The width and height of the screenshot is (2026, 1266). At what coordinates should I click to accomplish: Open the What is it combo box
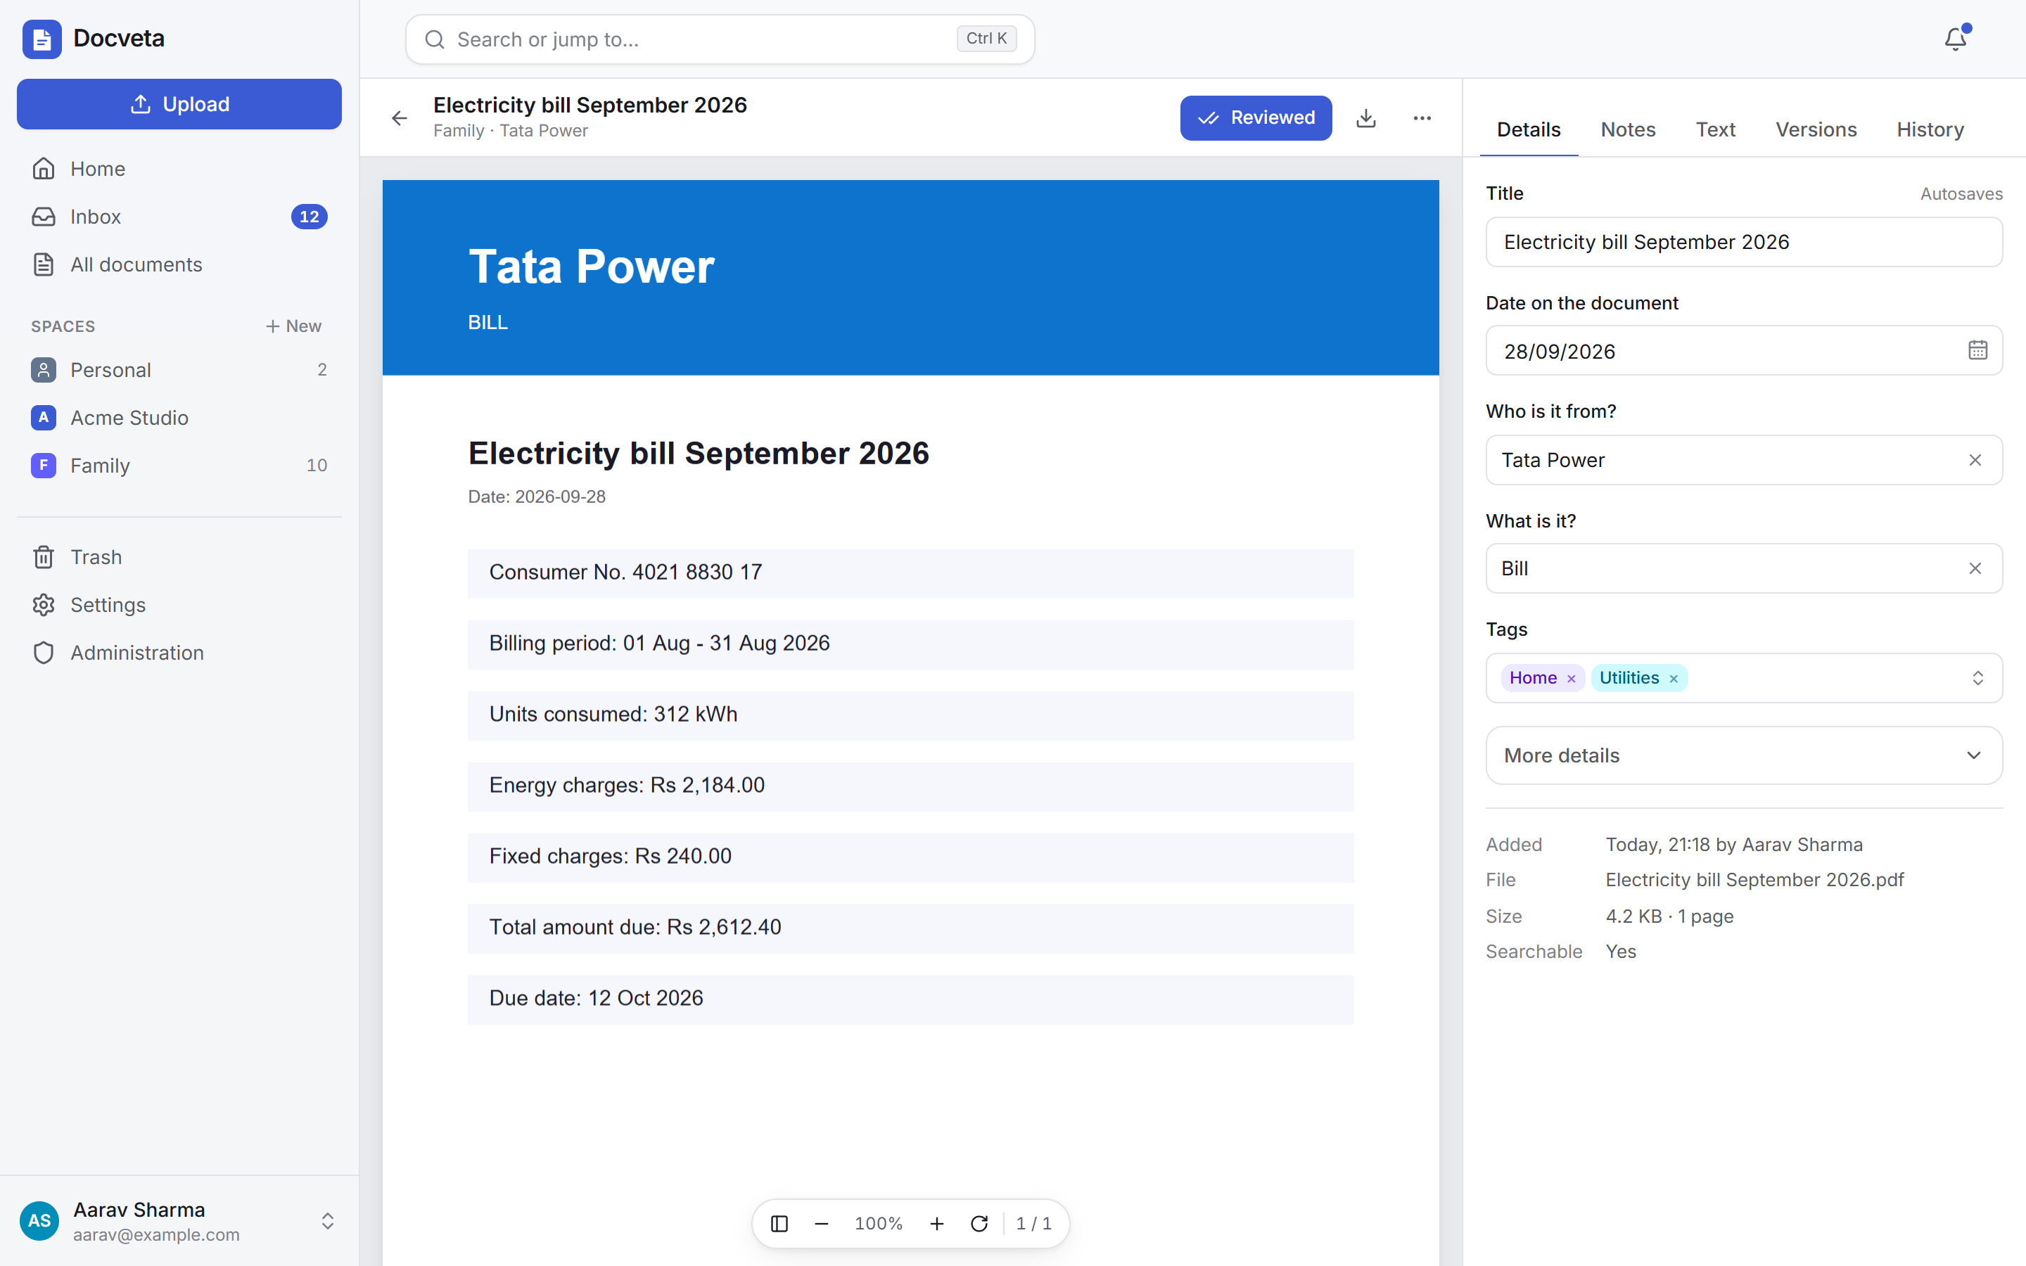(1744, 568)
